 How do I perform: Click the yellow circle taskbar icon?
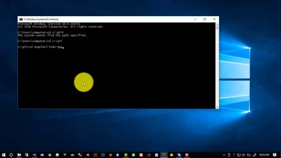point(172,155)
